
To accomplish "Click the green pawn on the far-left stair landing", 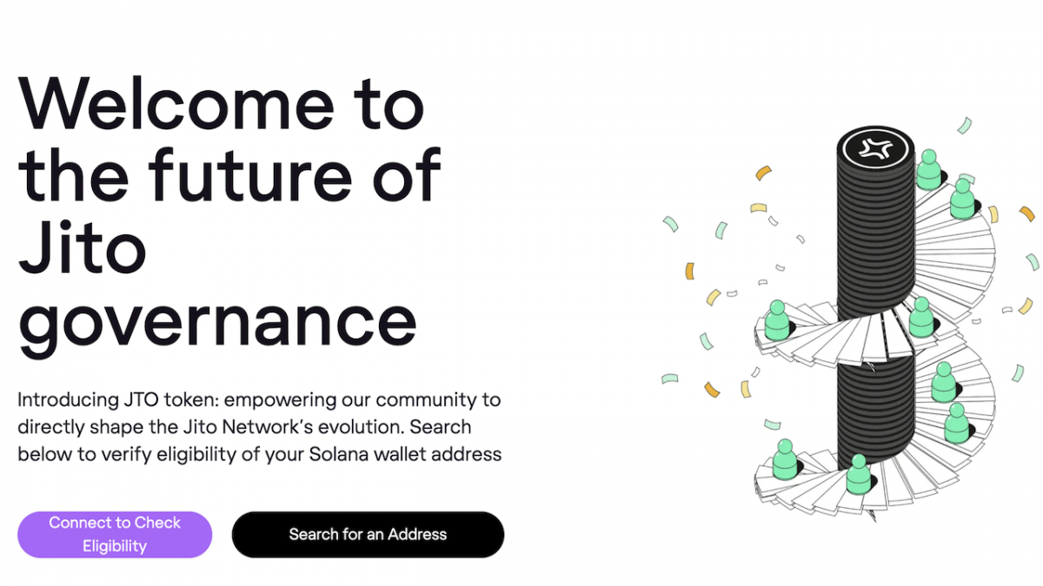I will 775,320.
